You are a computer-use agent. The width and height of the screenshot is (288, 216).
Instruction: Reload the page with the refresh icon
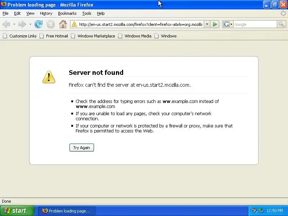[x=39, y=24]
